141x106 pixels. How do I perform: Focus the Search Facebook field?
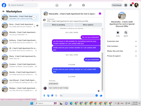click(23, 5)
